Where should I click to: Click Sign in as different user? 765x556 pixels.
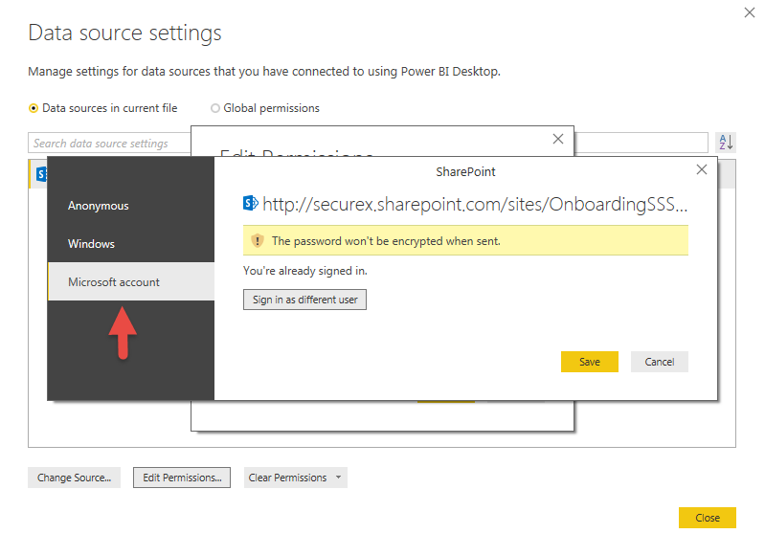tap(304, 300)
